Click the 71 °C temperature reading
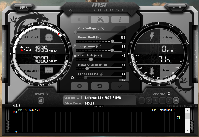199x137 pixels. click(165, 59)
